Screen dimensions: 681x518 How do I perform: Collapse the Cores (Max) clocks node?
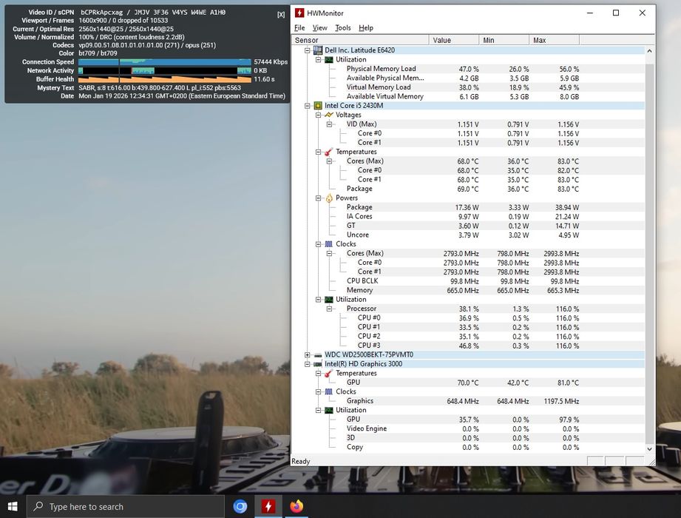click(x=329, y=253)
